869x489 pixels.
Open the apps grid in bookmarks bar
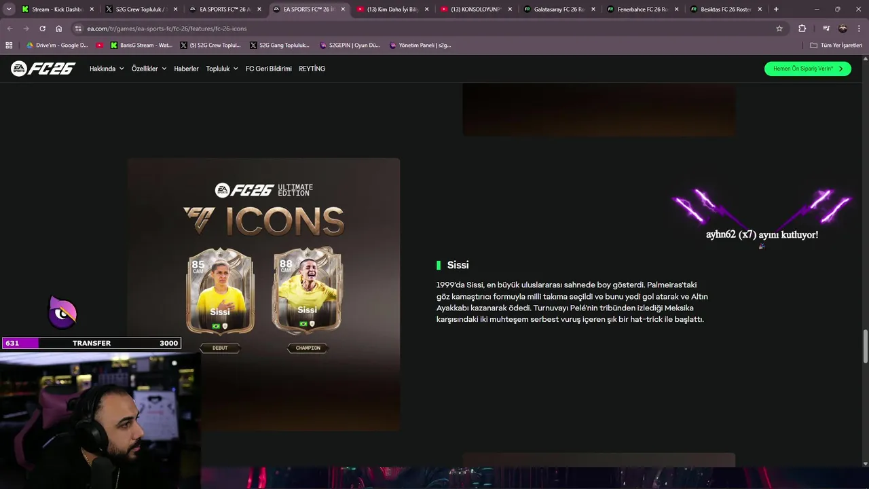[x=9, y=46]
